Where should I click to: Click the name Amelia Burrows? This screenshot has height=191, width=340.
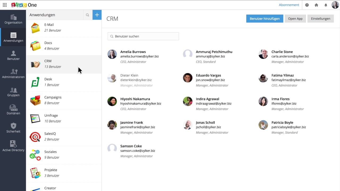(x=133, y=52)
